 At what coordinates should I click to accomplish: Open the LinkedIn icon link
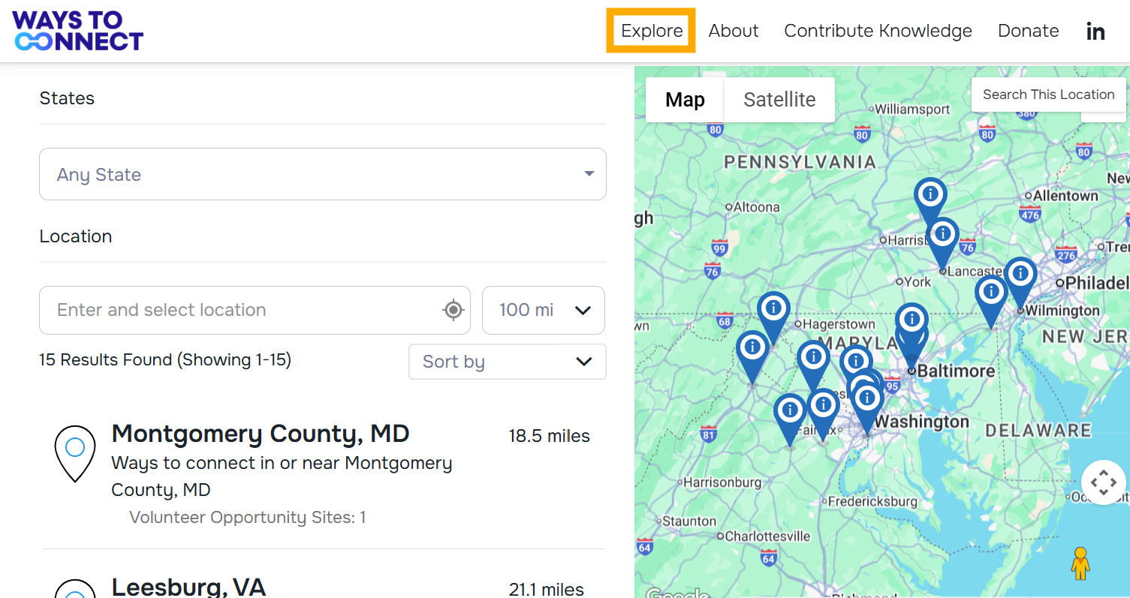click(1095, 32)
